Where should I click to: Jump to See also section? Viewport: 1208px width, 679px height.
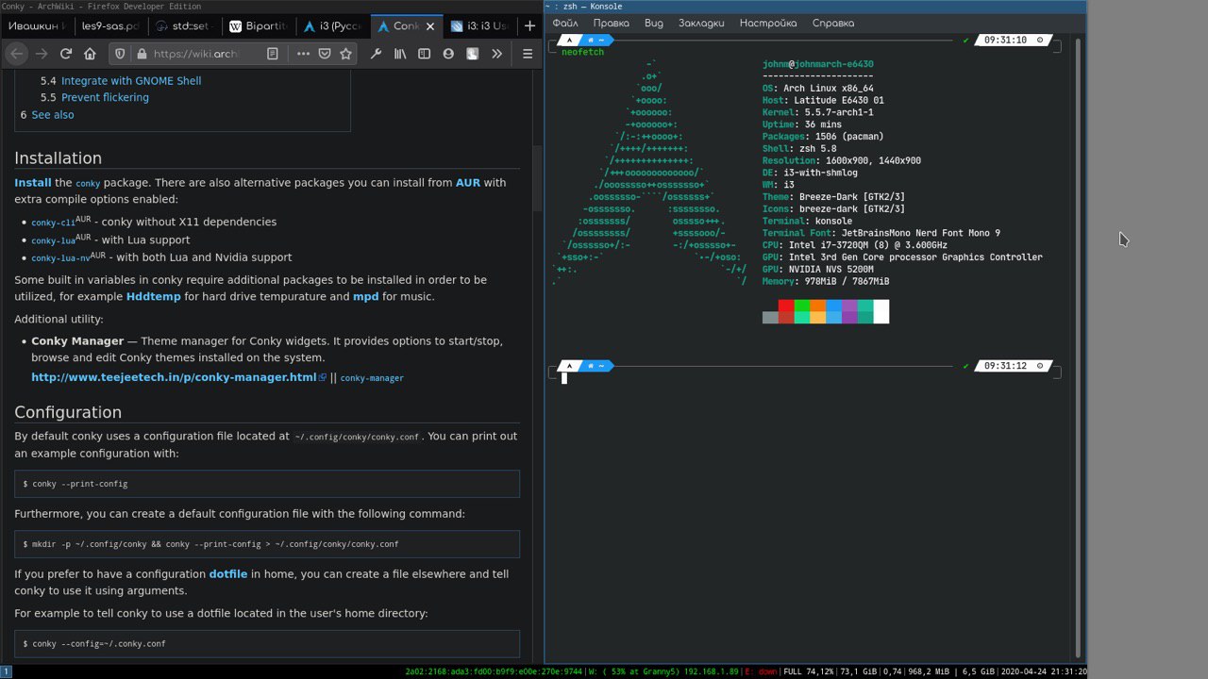[53, 115]
